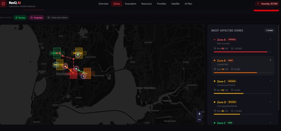Expand Zone C details chevron
This screenshot has width=281, height=131.
(x=271, y=81)
